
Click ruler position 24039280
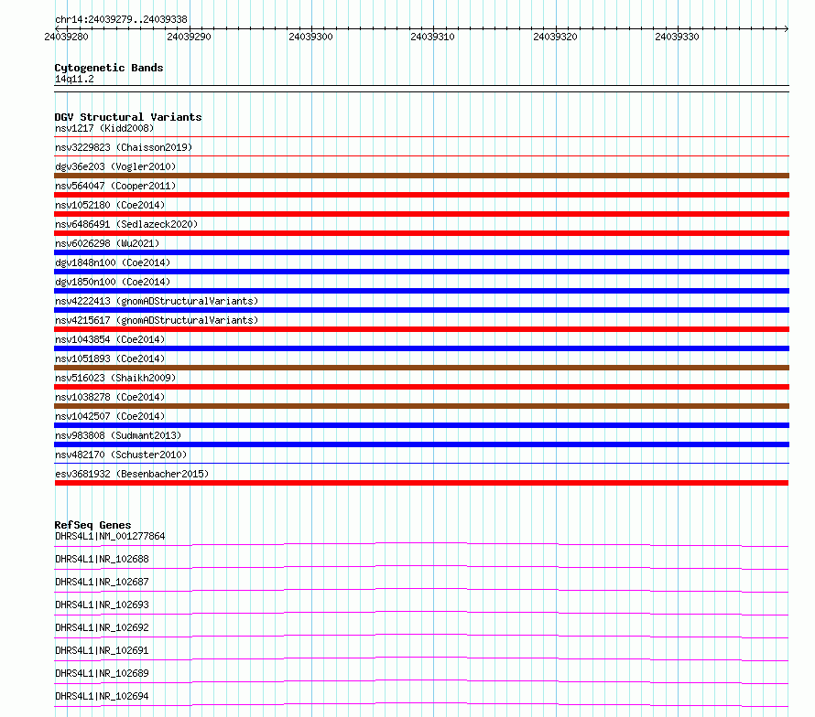click(67, 37)
